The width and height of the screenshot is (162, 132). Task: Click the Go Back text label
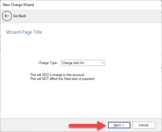(x=19, y=16)
